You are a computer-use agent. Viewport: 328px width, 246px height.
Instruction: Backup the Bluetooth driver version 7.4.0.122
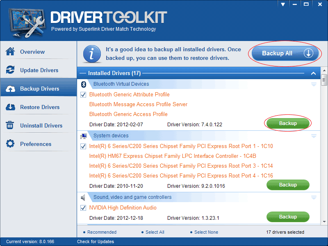tap(288, 123)
